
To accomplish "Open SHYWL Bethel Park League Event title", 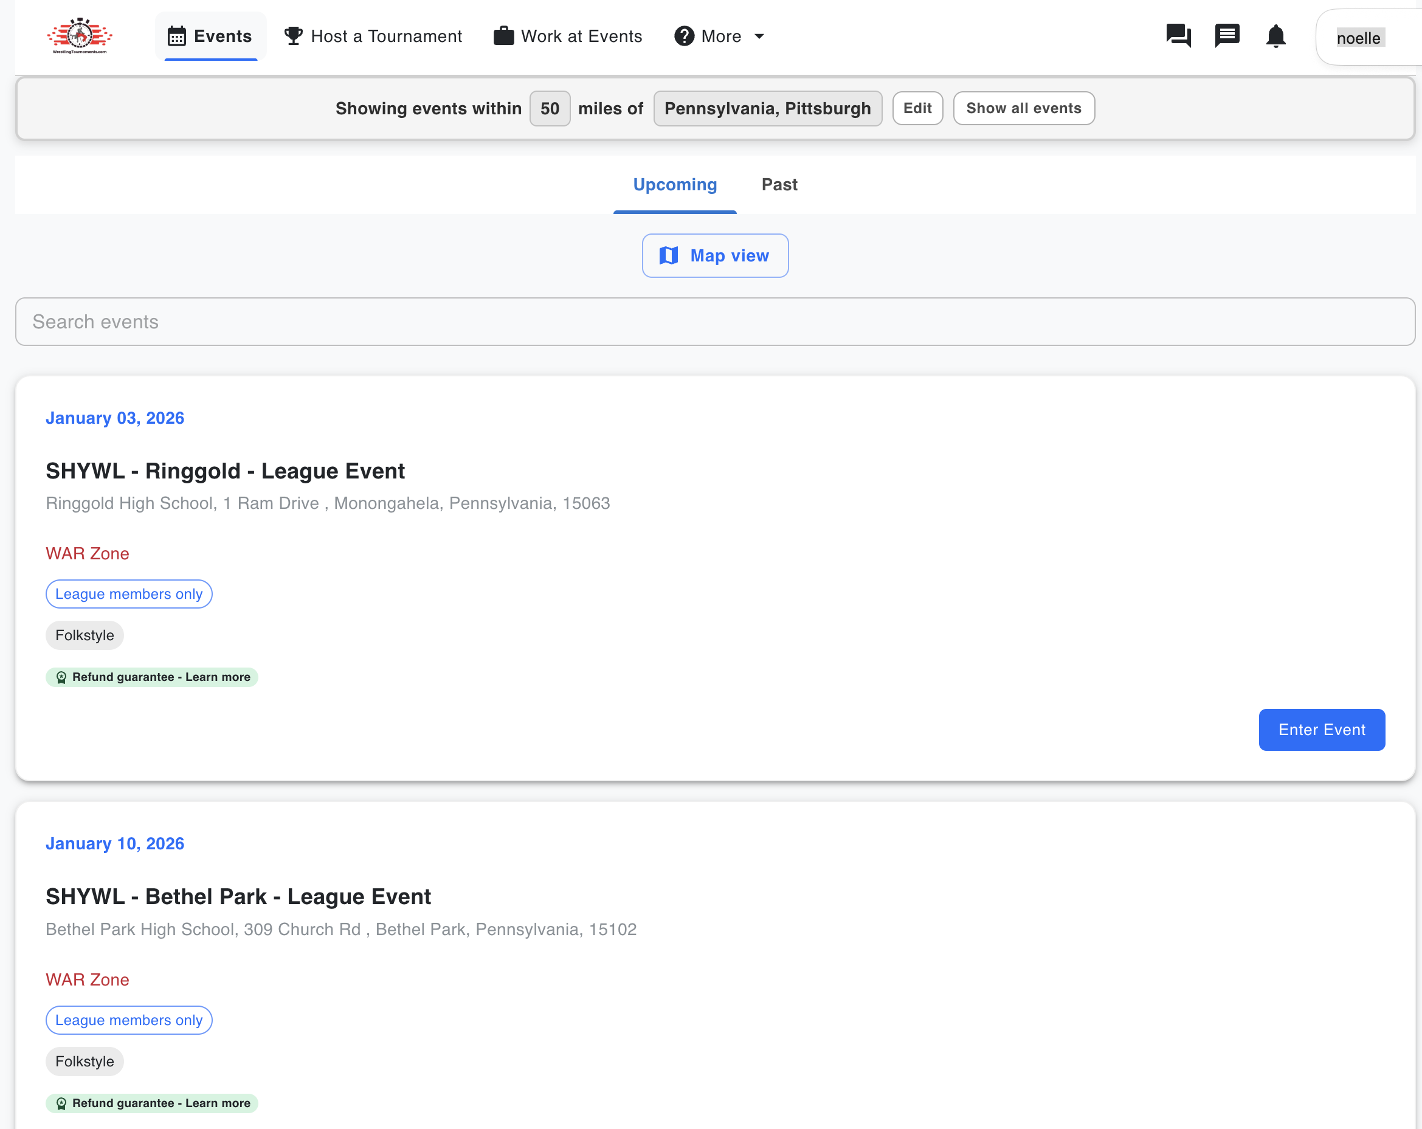I will (x=238, y=897).
